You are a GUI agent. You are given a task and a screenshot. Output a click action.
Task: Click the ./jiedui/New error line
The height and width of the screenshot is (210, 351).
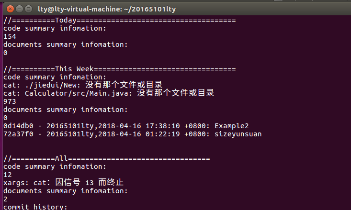pos(83,85)
